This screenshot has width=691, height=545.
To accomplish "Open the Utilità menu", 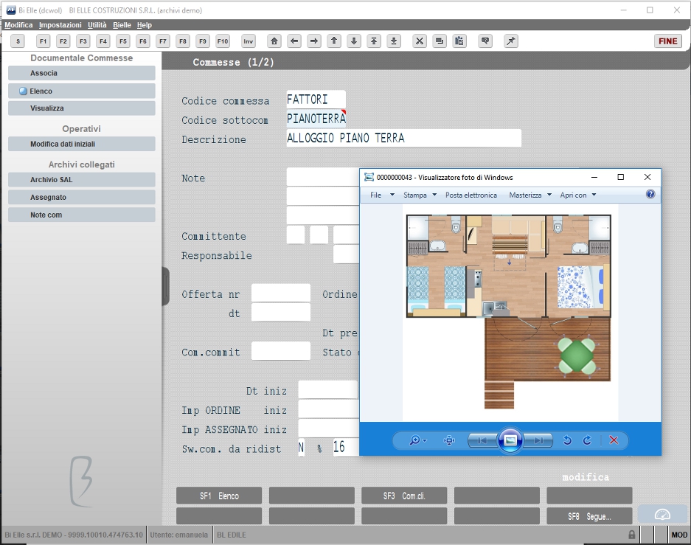I will (x=97, y=25).
